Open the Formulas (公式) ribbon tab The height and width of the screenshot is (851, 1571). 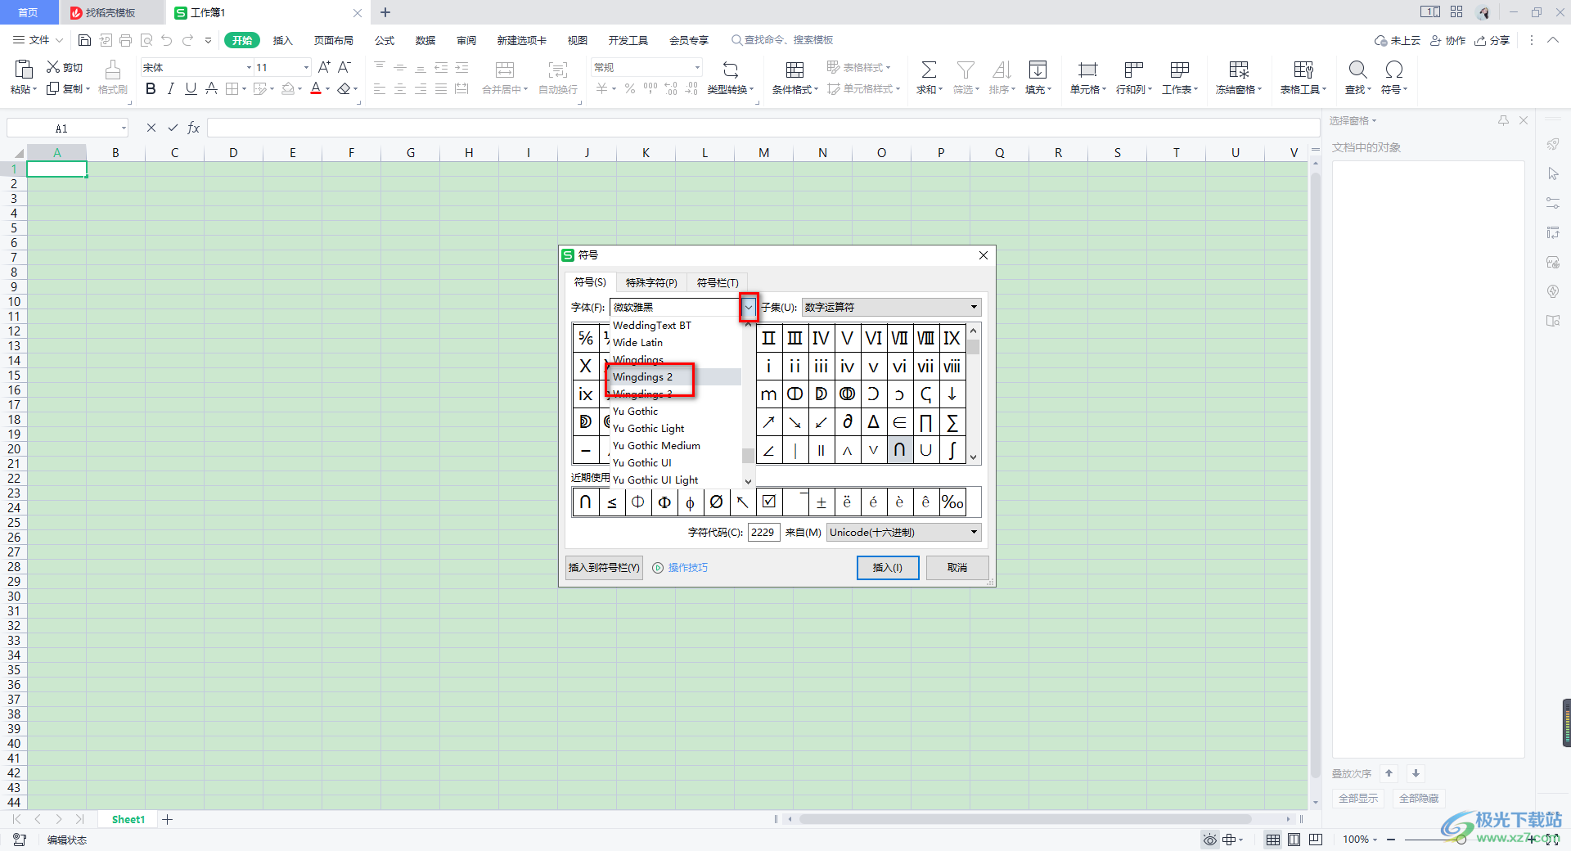pos(385,40)
